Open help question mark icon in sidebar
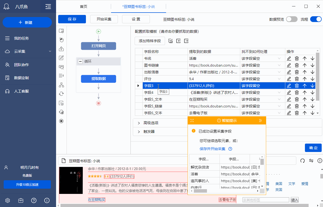The height and width of the screenshot is (207, 323). [34, 200]
